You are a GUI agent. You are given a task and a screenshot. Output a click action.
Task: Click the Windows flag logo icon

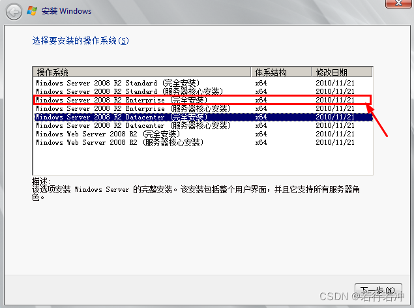[x=32, y=11]
